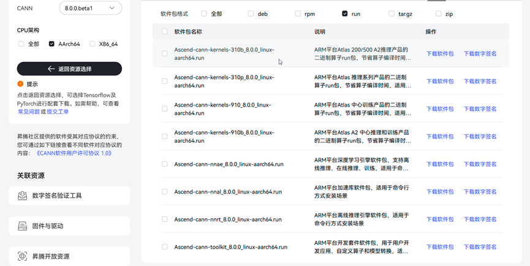Screen dimensions: 530x266
Task: Download the Ascend-cann-toolkit software package
Action: [x=440, y=247]
